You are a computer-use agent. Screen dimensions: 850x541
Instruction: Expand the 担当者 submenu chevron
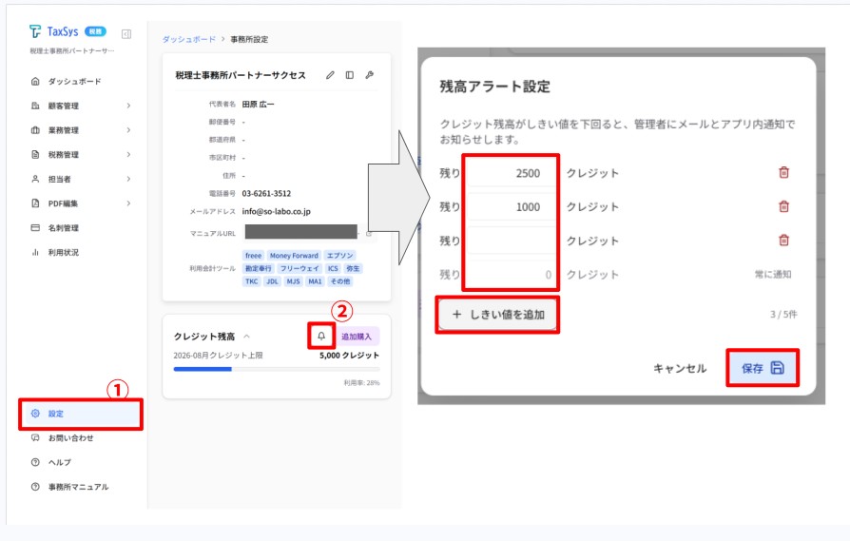128,179
